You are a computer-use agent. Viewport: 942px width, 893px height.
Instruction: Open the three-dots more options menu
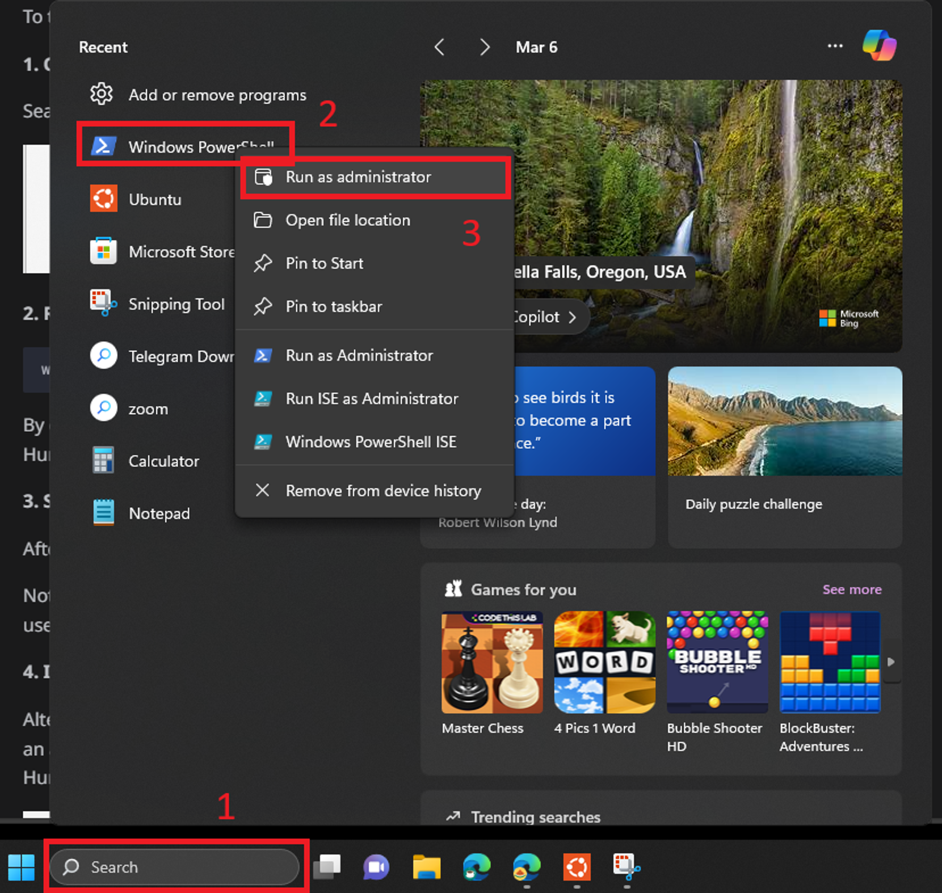[x=835, y=46]
